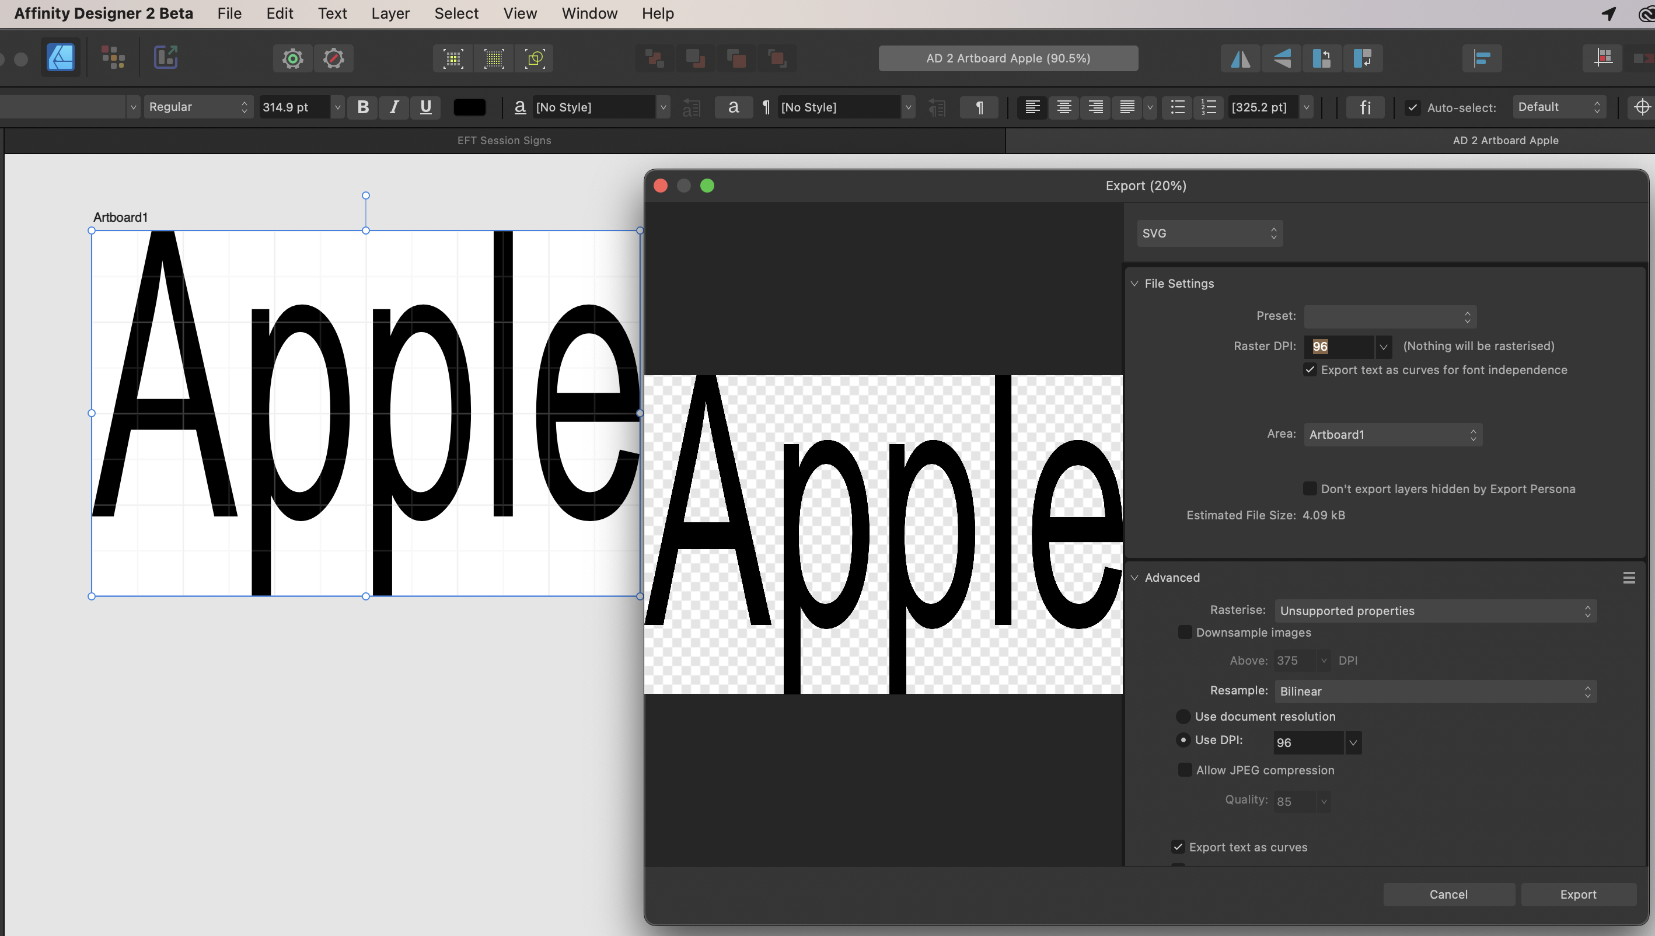This screenshot has height=936, width=1655.
Task: Open the File menu
Action: coord(229,13)
